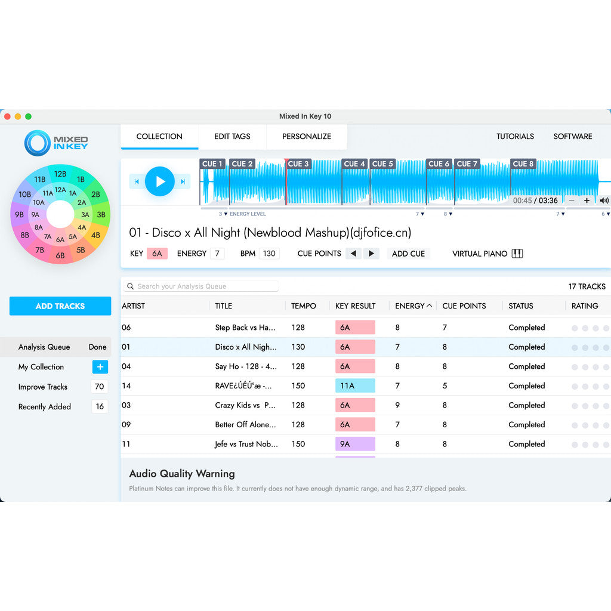This screenshot has width=611, height=611.
Task: Rate track 06 with first rating dot
Action: coord(575,328)
